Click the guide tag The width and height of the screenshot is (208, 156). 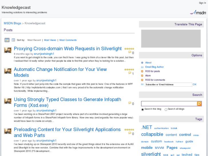[x=189, y=141]
